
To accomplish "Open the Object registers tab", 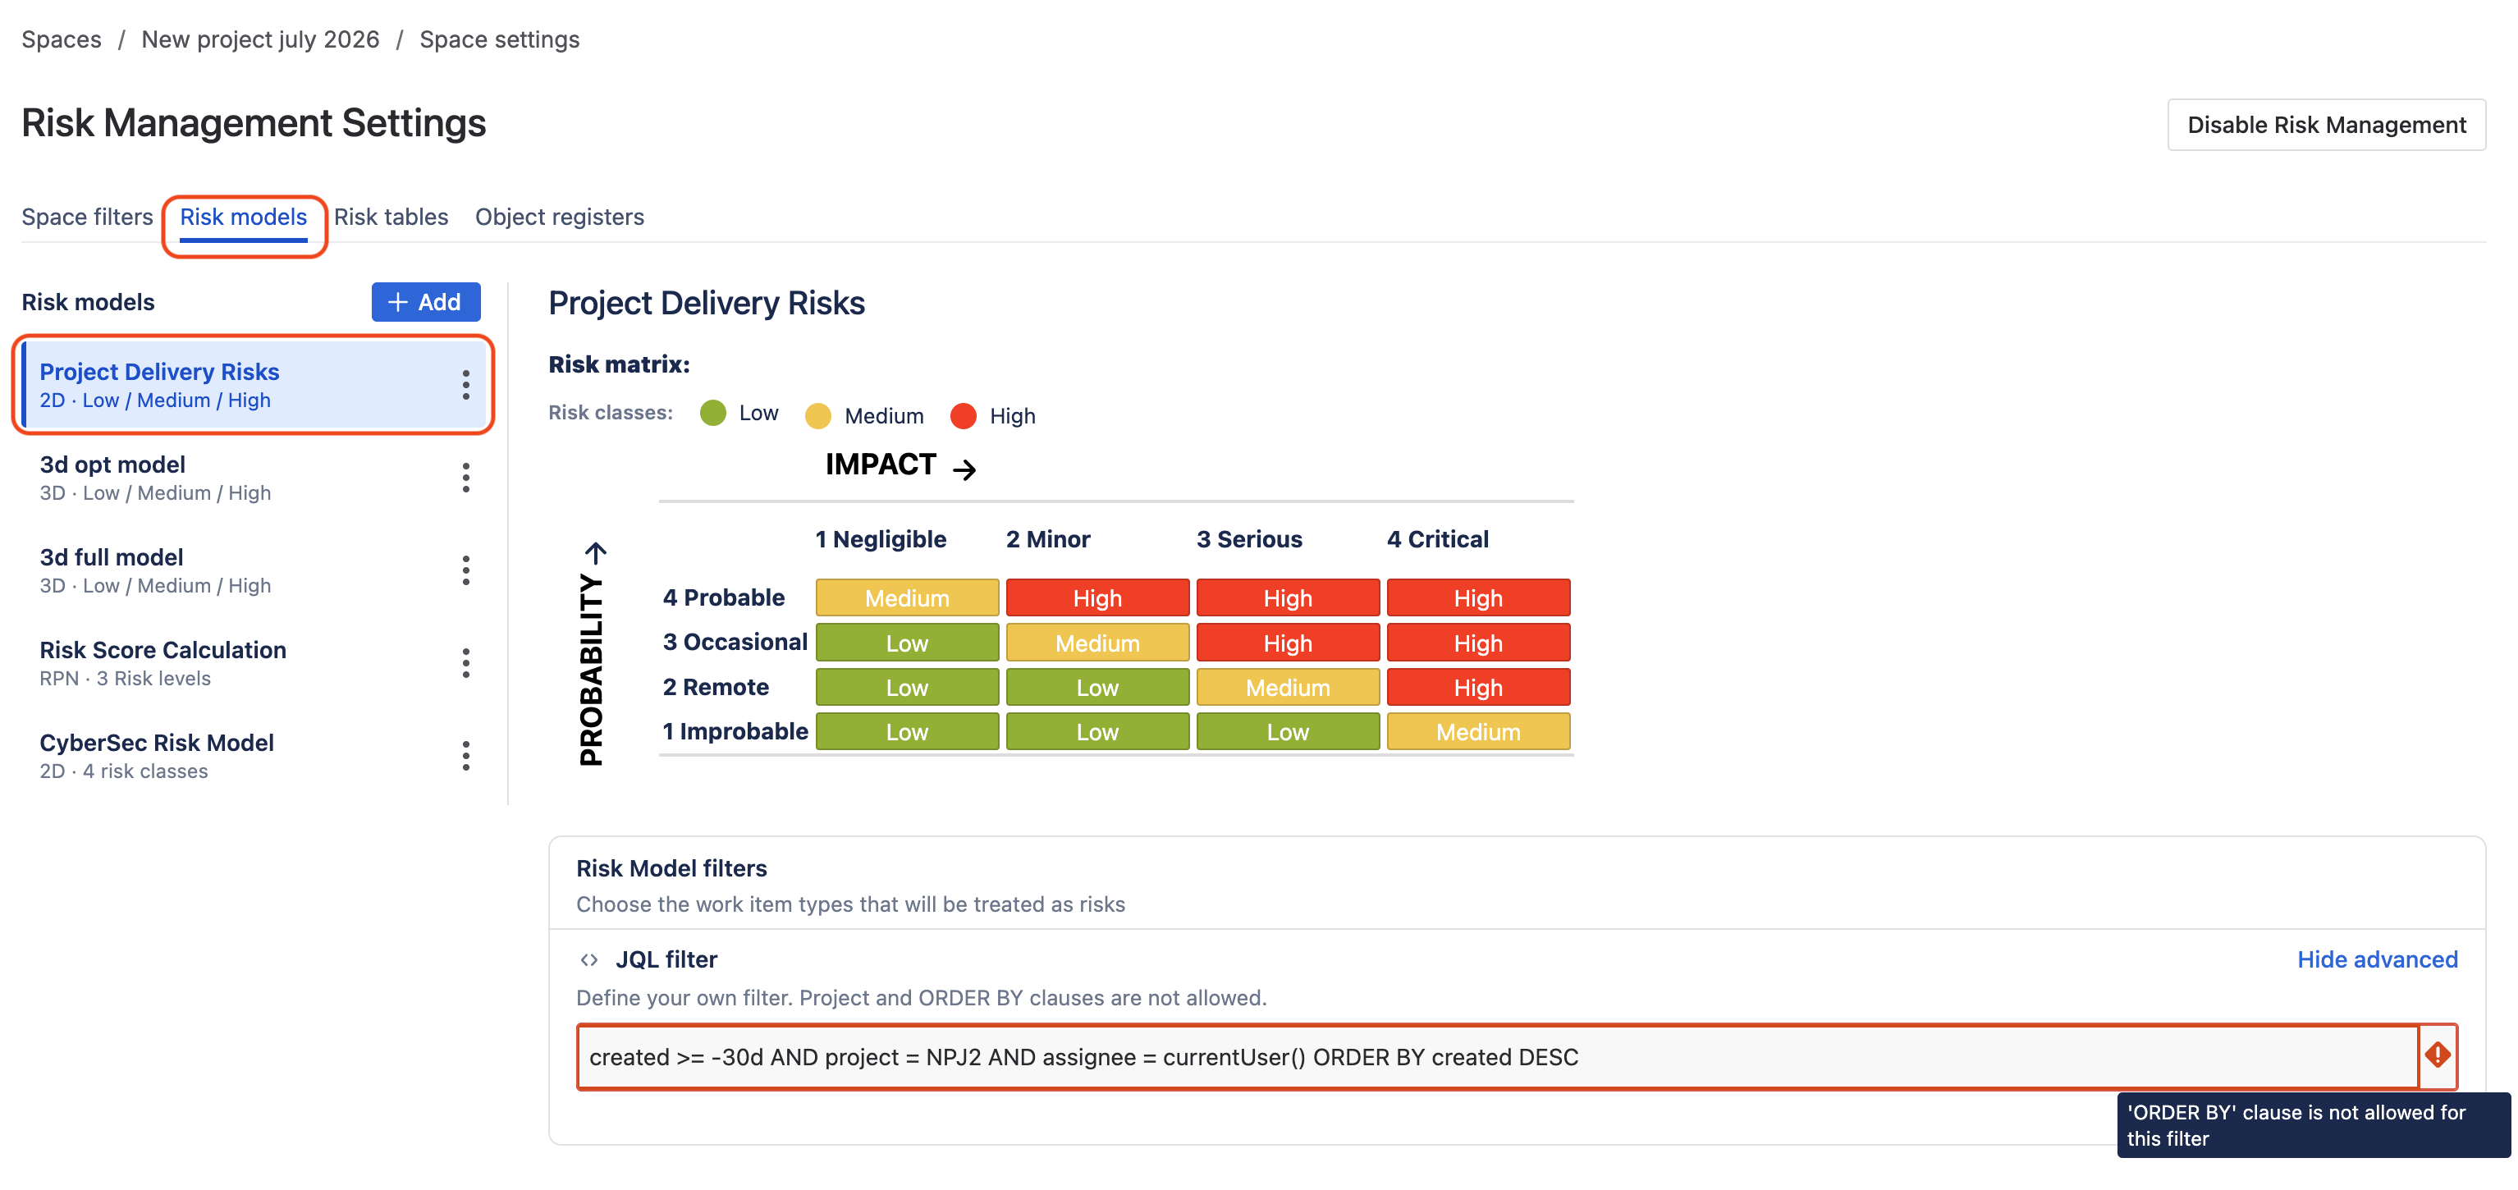I will coord(559,216).
